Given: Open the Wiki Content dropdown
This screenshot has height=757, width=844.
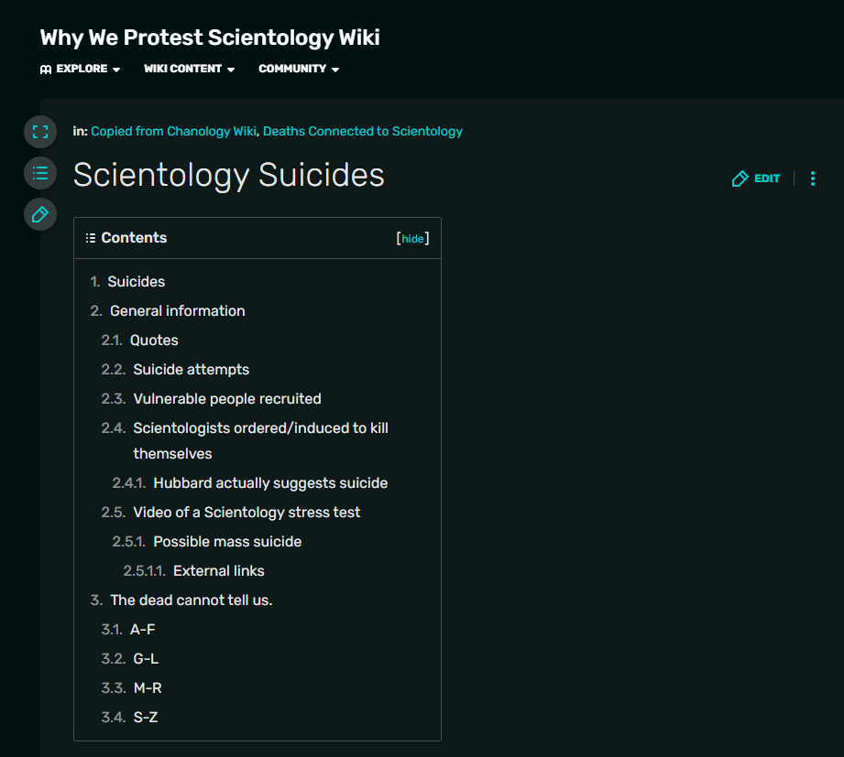Looking at the screenshot, I should (x=189, y=69).
